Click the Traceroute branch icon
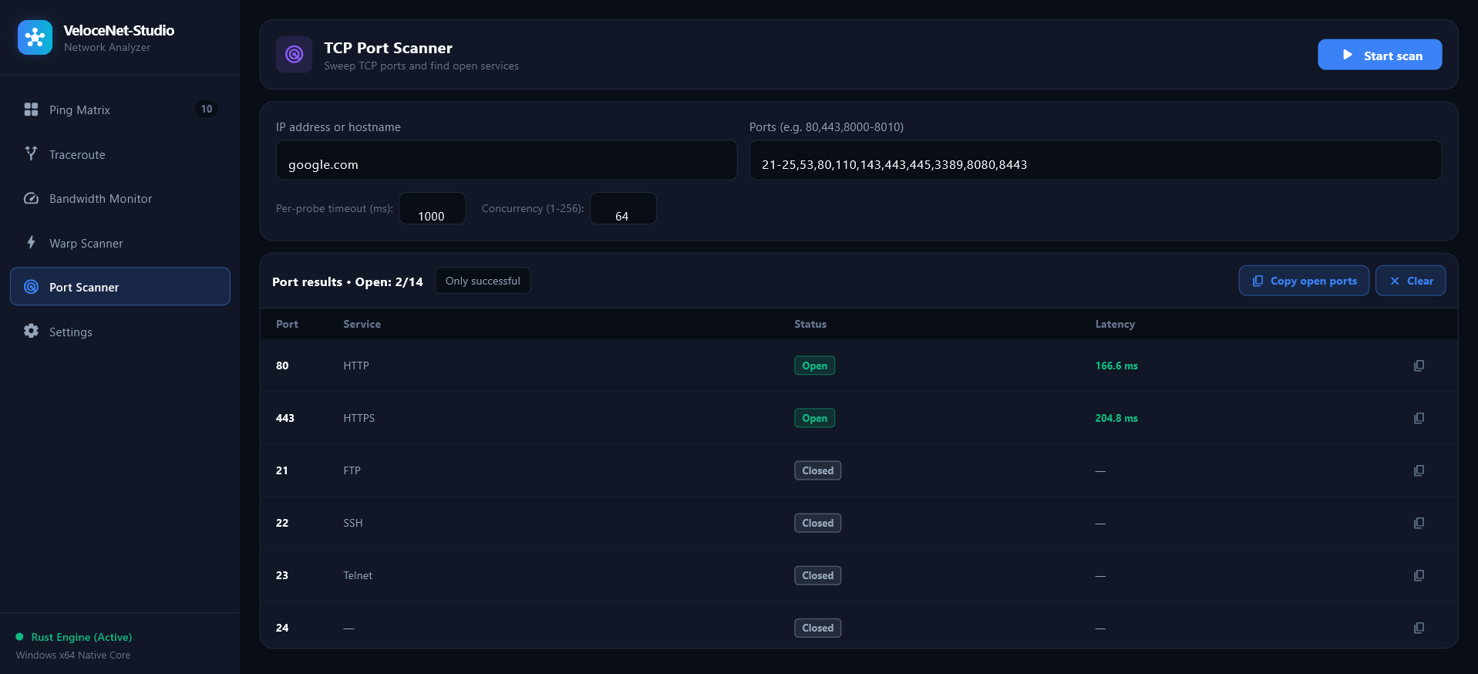This screenshot has height=674, width=1478. (x=31, y=153)
